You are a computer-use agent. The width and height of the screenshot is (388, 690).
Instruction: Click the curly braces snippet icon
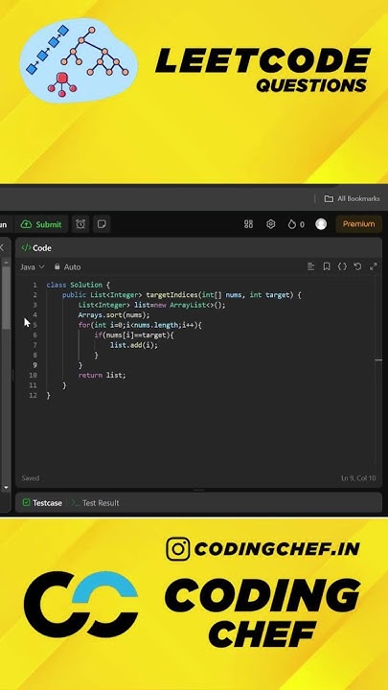pos(342,266)
